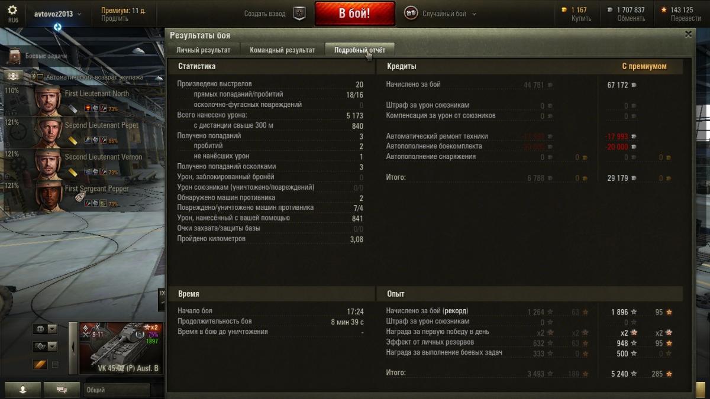
Task: Collapse the tank carousel arrow
Action: coord(73,348)
